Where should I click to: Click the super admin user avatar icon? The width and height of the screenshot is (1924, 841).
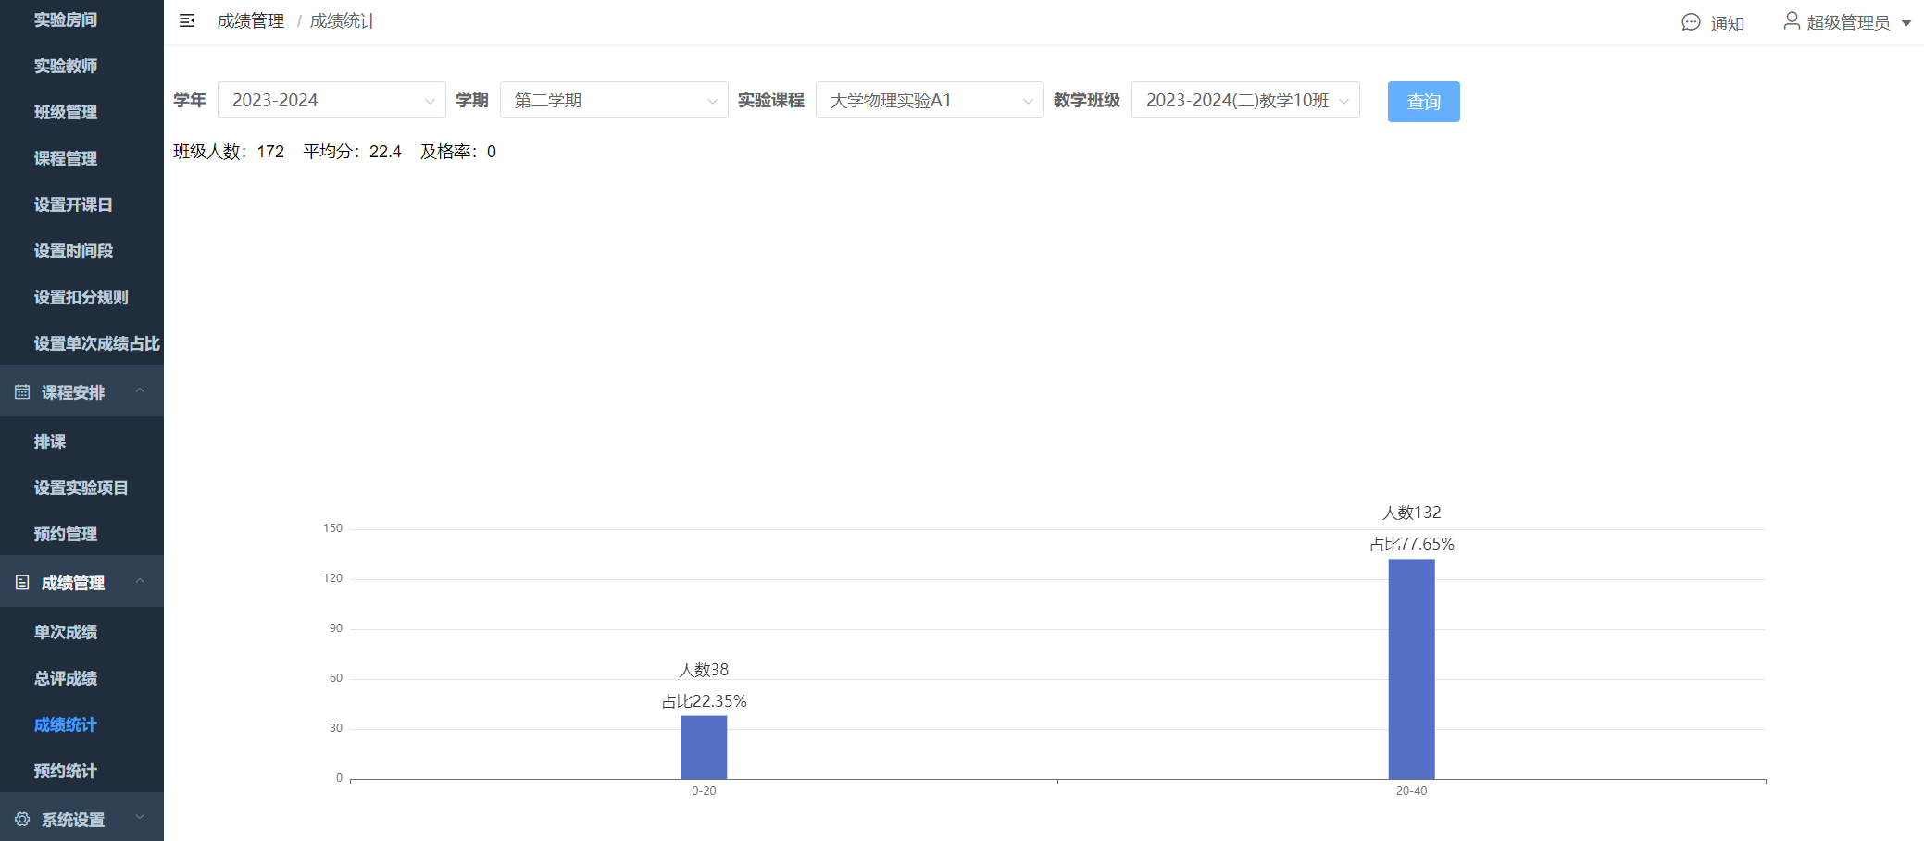(1792, 20)
